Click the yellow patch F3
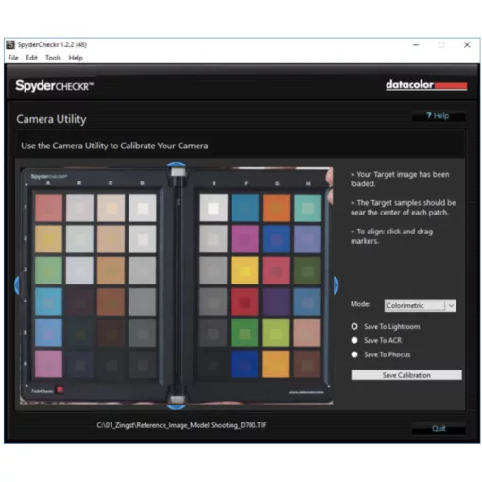Viewport: 482px width, 482px height. 245,270
